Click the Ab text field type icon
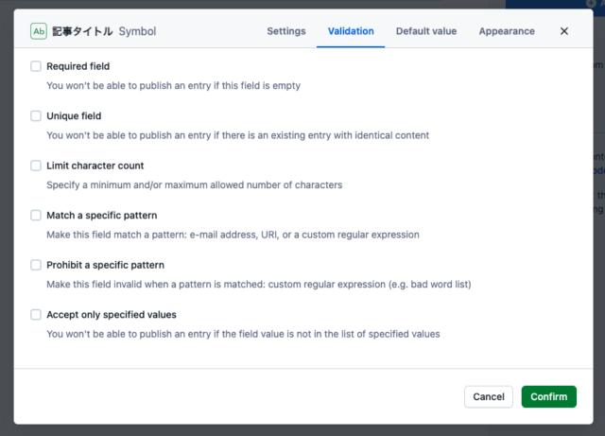The image size is (605, 436). pyautogui.click(x=39, y=31)
